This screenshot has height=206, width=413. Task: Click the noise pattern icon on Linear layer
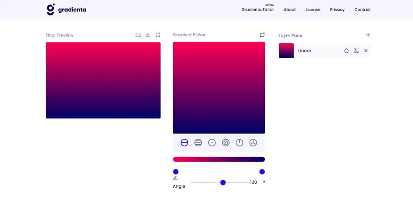pyautogui.click(x=356, y=51)
